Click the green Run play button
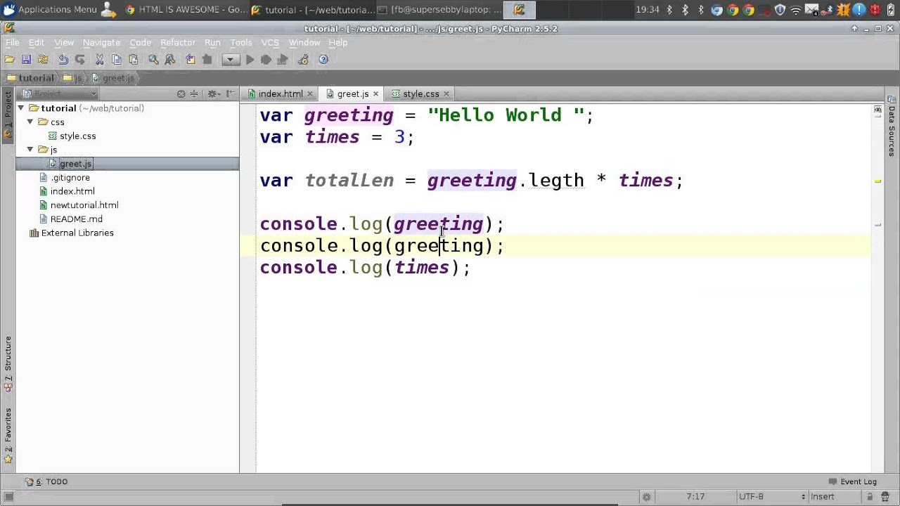Image resolution: width=900 pixels, height=506 pixels. [250, 60]
